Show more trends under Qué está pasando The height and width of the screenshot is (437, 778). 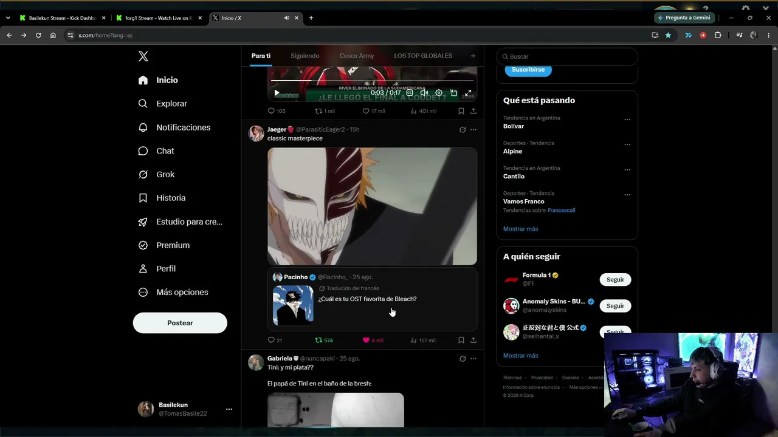[x=521, y=229]
